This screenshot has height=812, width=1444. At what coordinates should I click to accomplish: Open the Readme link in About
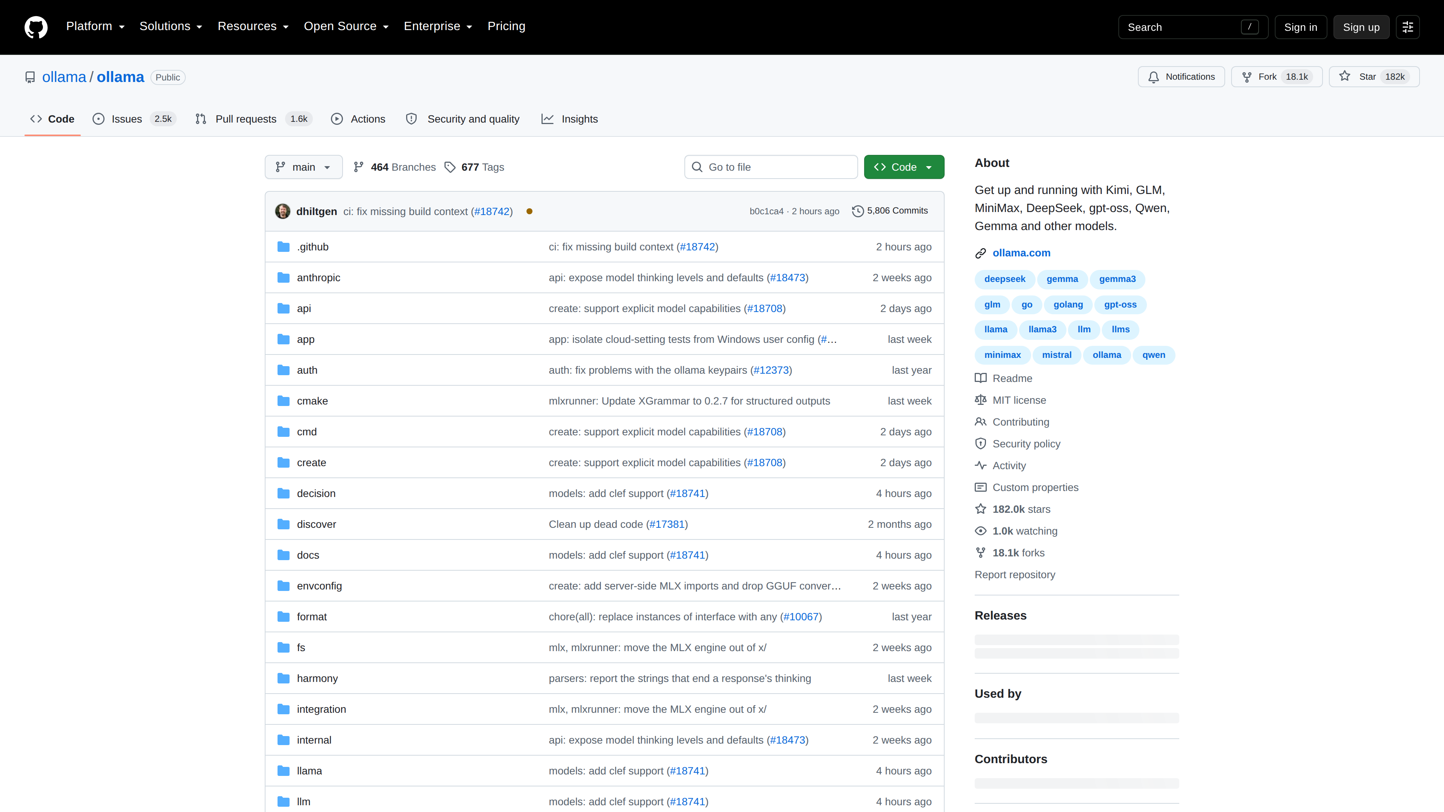pyautogui.click(x=1003, y=378)
